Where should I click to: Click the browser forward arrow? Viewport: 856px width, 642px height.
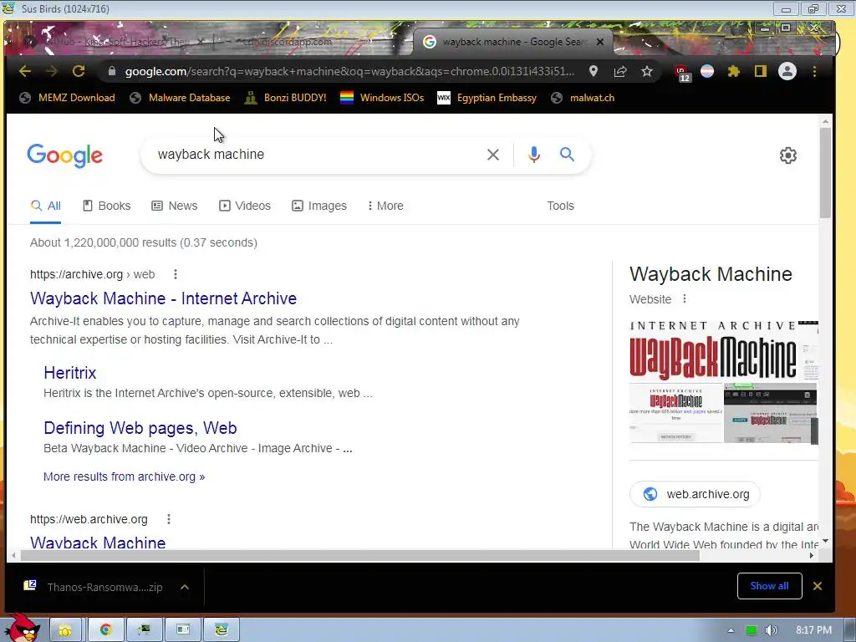52,72
